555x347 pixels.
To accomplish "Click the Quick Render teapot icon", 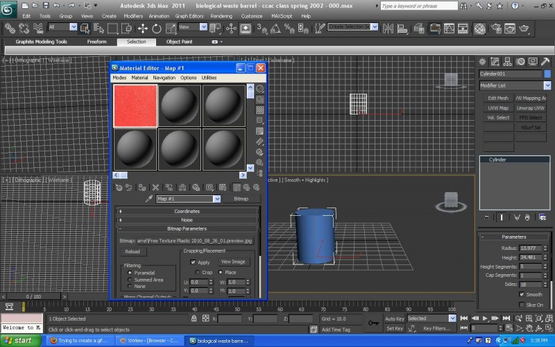I will 524,28.
